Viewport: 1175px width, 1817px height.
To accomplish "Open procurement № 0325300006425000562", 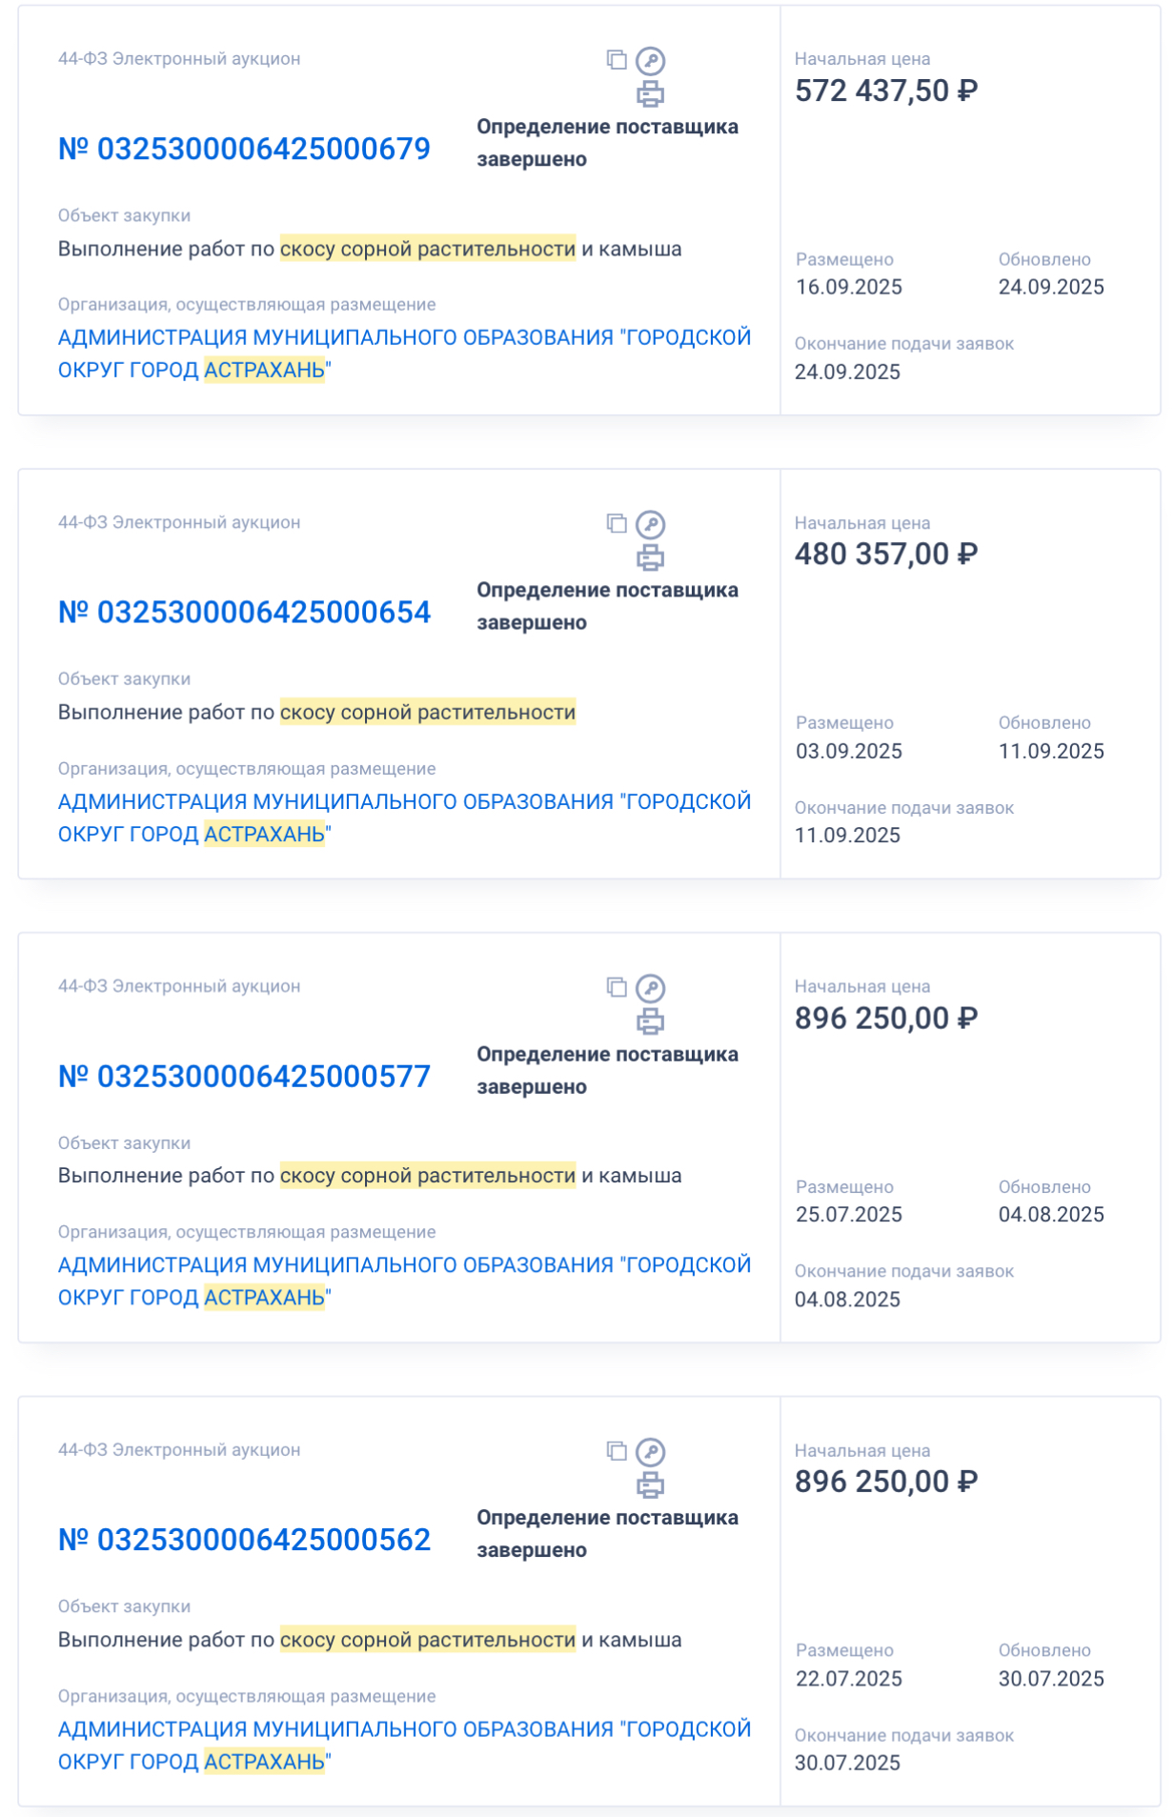I will point(244,1540).
